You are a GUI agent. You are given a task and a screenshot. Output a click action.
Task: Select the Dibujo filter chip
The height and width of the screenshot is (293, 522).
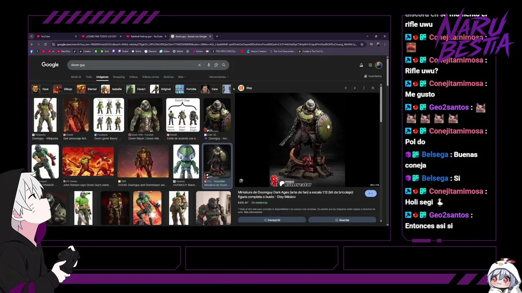[63, 89]
